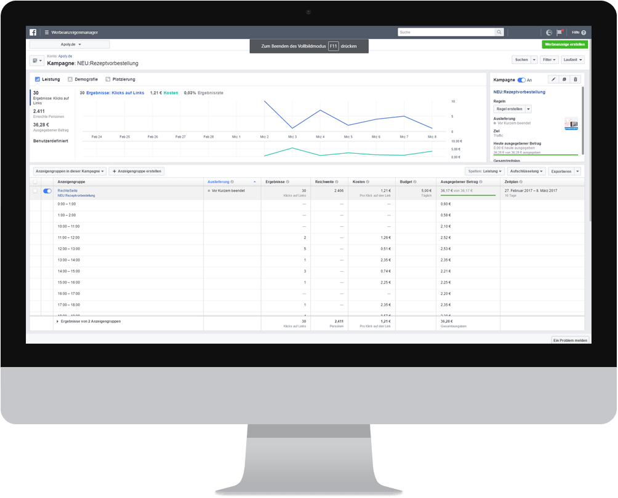Expand the Aufschlüsselung dropdown
Viewport: 618px width, 498px height.
tap(526, 171)
